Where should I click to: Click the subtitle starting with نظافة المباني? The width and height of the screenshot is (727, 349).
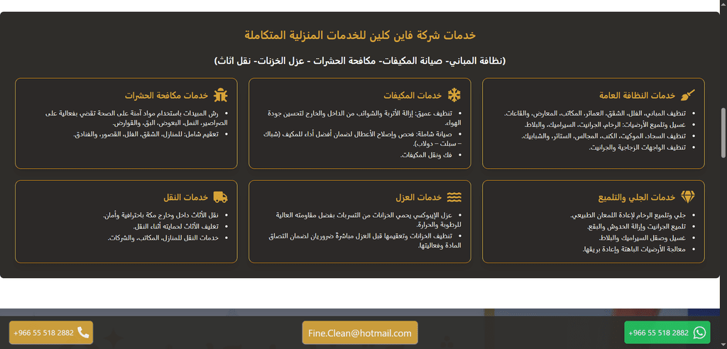360,61
